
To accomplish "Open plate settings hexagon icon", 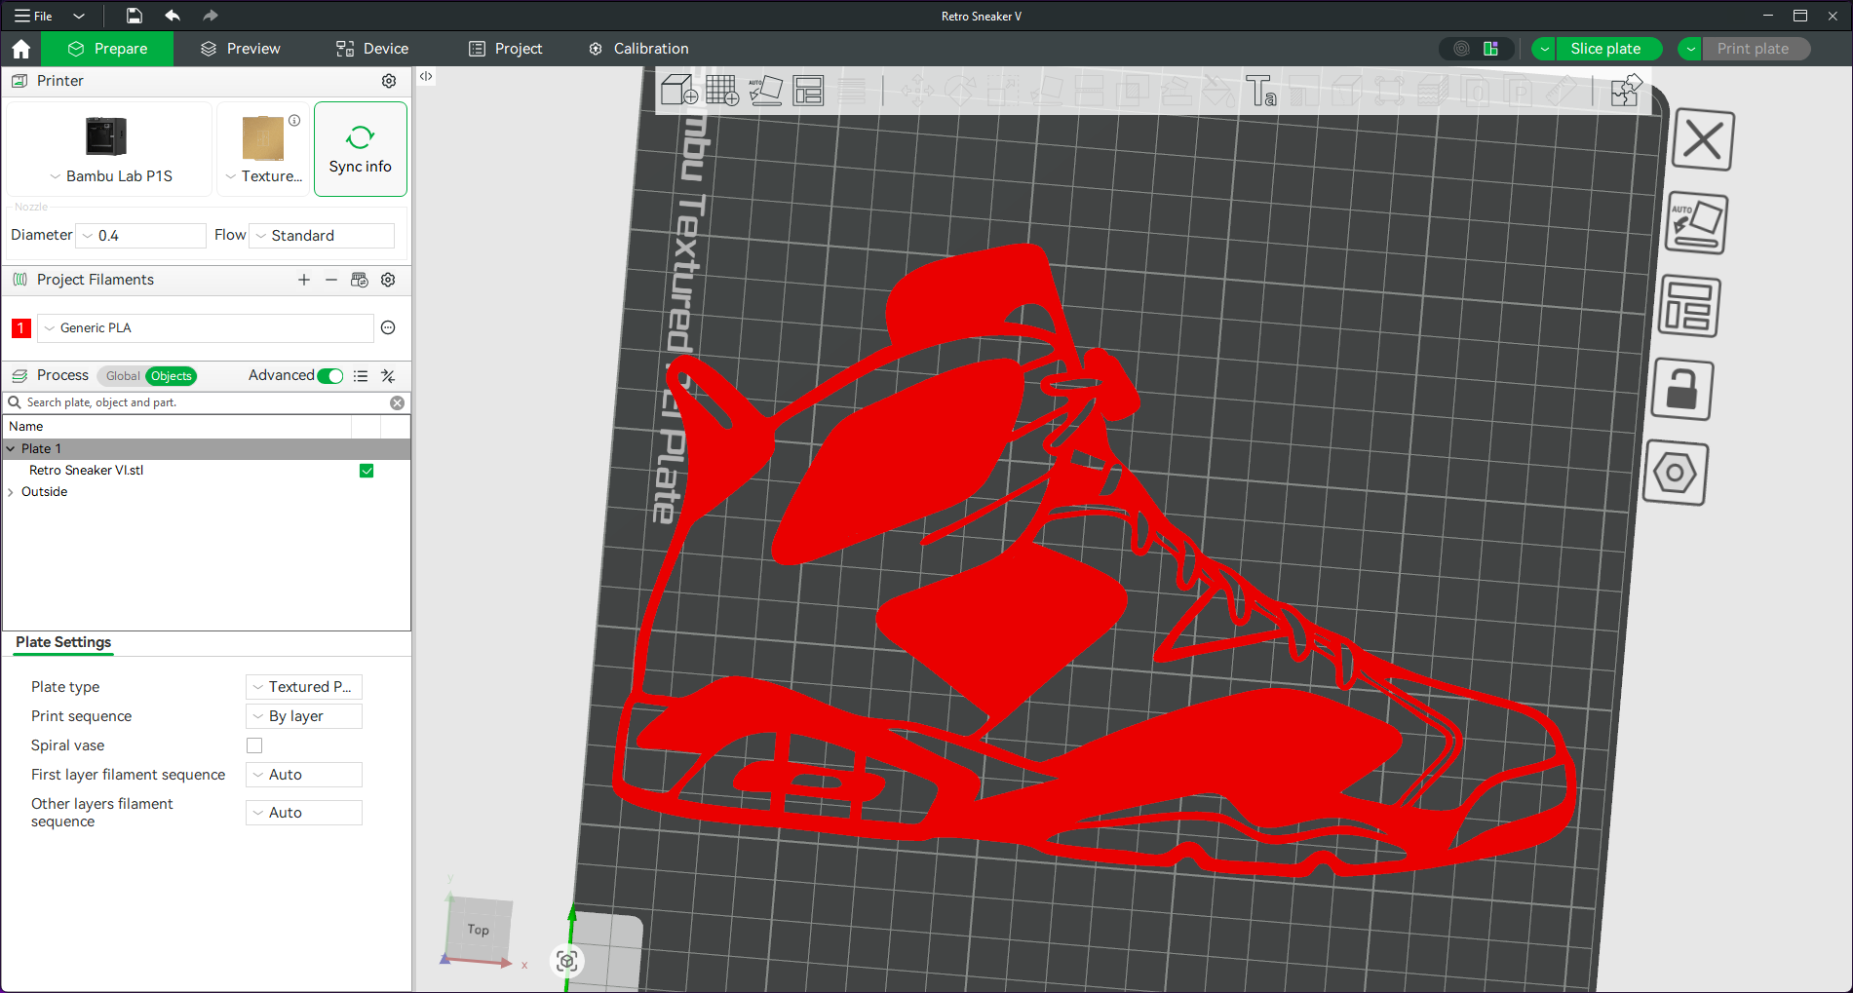I will click(1675, 474).
